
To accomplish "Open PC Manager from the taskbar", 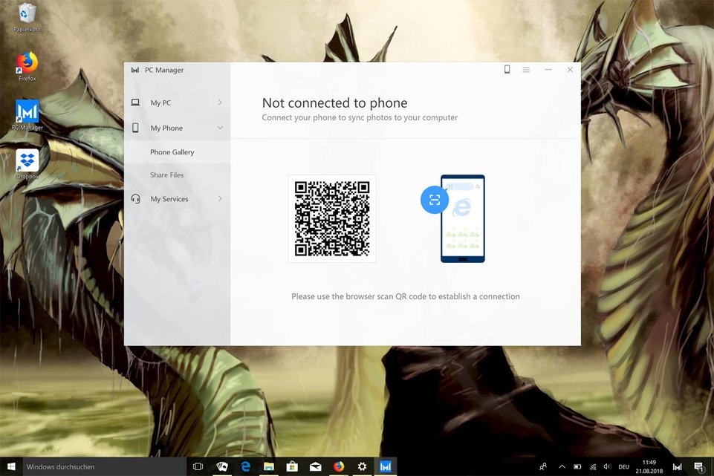I will tap(385, 466).
